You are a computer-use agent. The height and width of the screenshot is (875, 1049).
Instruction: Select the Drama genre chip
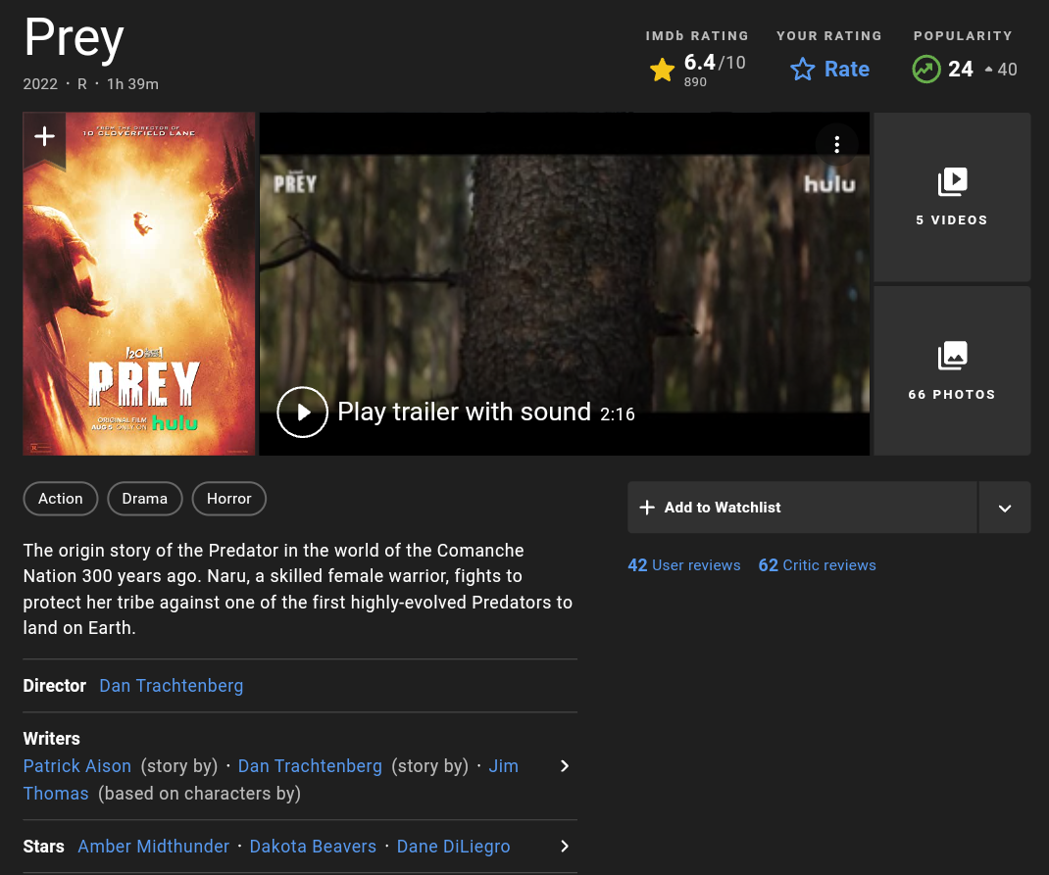(144, 499)
